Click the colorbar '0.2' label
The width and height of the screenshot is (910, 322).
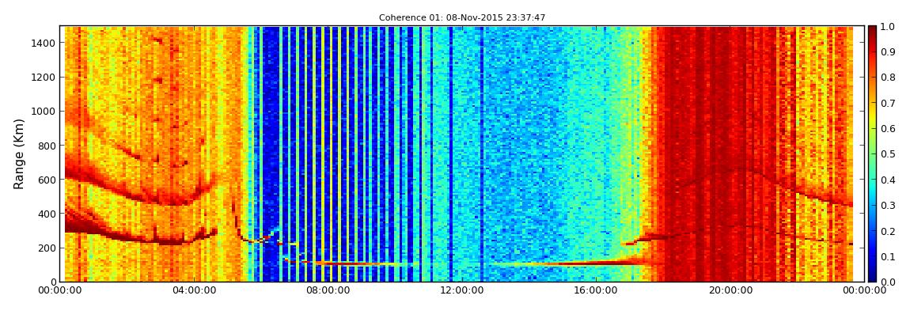pos(888,231)
